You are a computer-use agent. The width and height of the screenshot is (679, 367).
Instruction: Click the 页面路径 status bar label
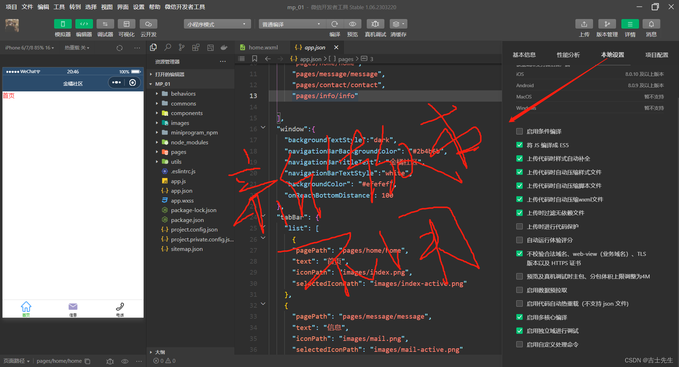pyautogui.click(x=16, y=361)
